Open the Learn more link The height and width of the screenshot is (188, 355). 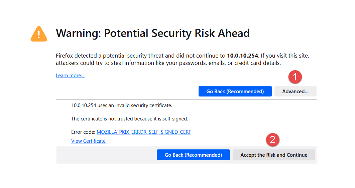pyautogui.click(x=70, y=76)
